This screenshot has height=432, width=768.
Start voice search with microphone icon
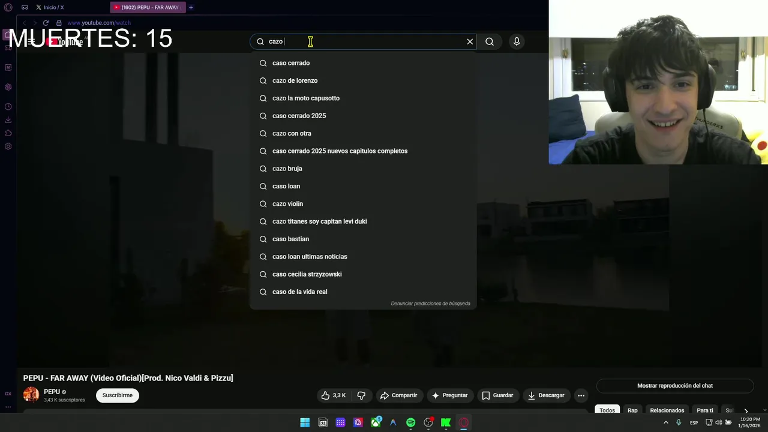[517, 41]
